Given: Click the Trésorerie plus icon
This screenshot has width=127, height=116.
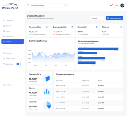Looking at the screenshot, I should pos(121,27).
